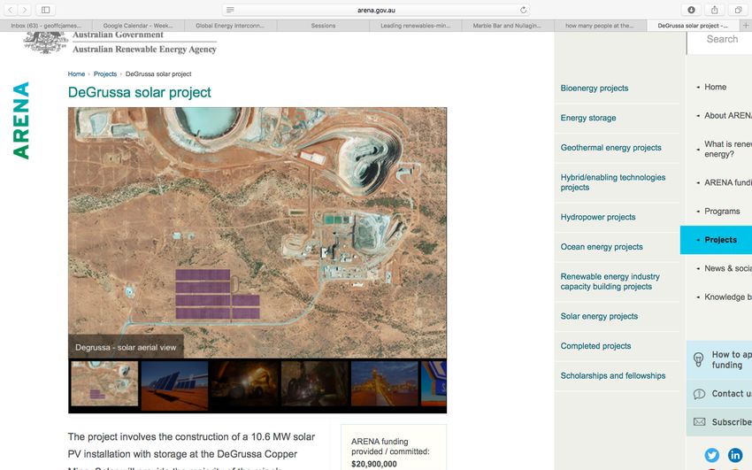Click the Contact us button

(719, 394)
